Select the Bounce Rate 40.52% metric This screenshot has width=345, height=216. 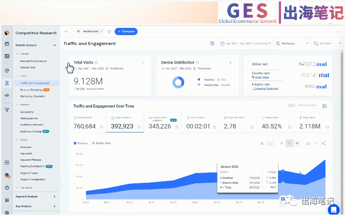click(x=276, y=122)
